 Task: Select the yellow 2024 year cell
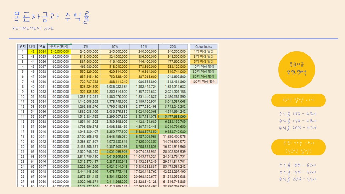click(42, 51)
